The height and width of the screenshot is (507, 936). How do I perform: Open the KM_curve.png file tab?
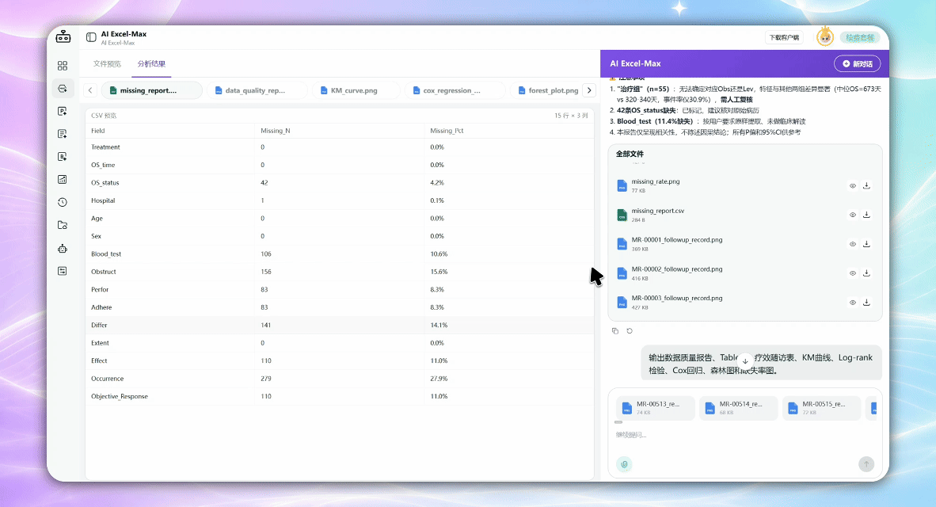[x=356, y=90]
